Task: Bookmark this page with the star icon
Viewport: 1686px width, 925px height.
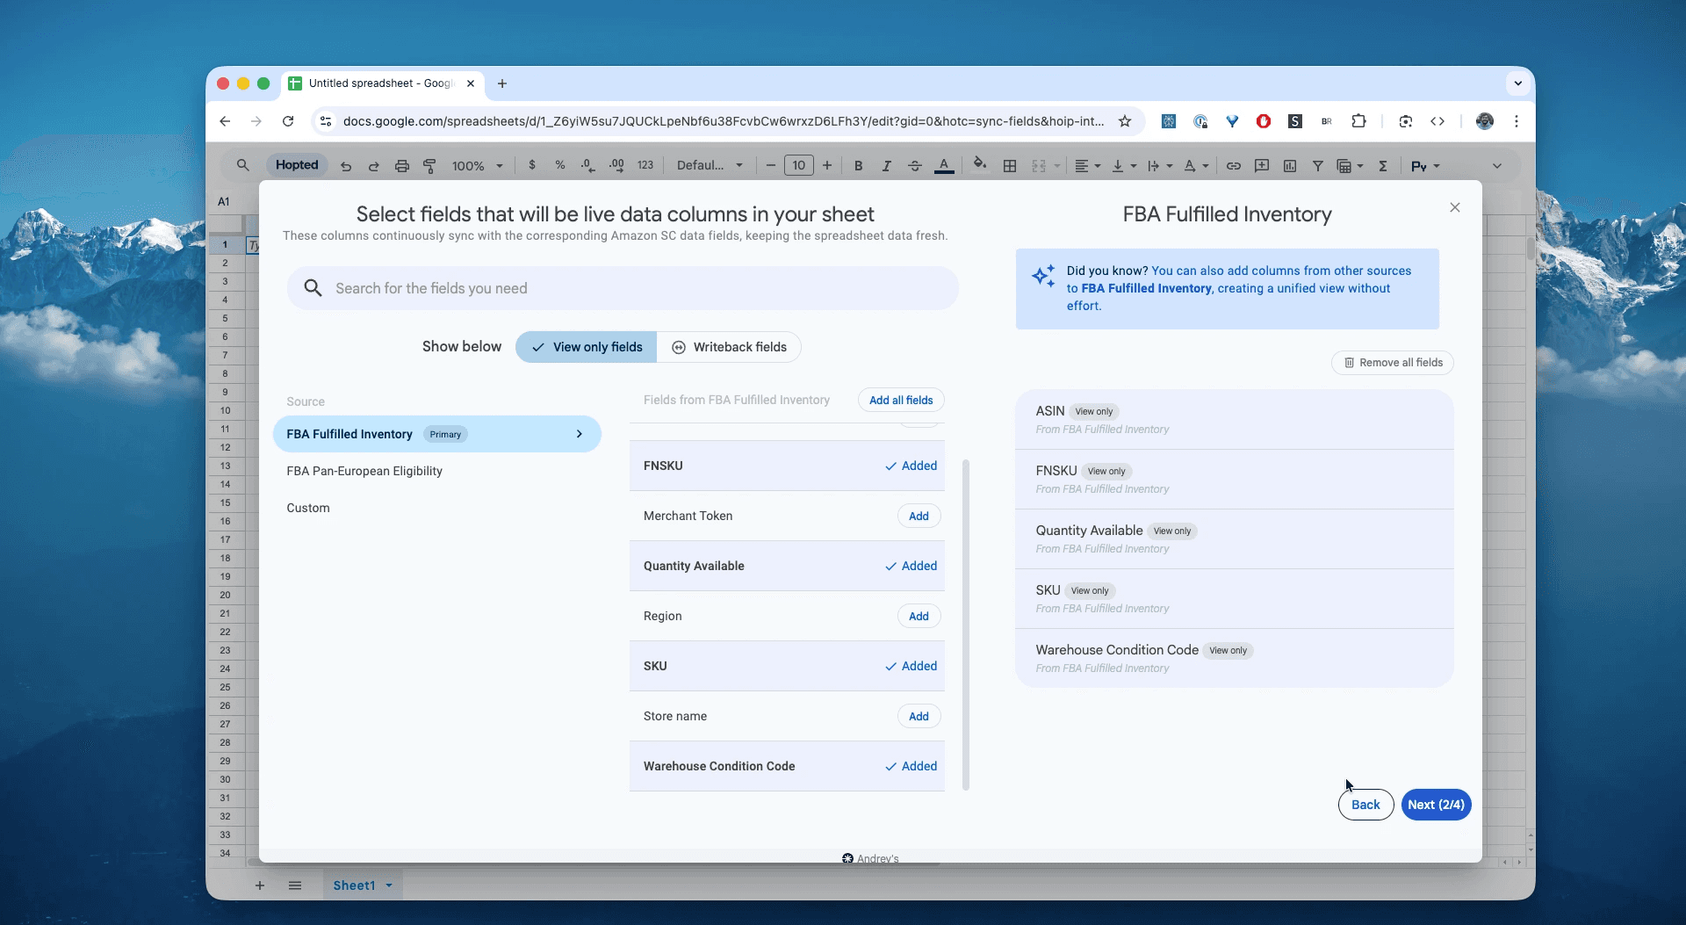Action: pos(1125,121)
